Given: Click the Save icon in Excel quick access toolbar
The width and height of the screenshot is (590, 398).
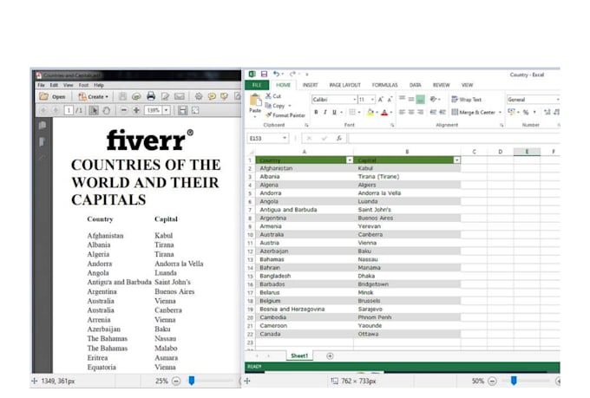Looking at the screenshot, I should click(264, 74).
